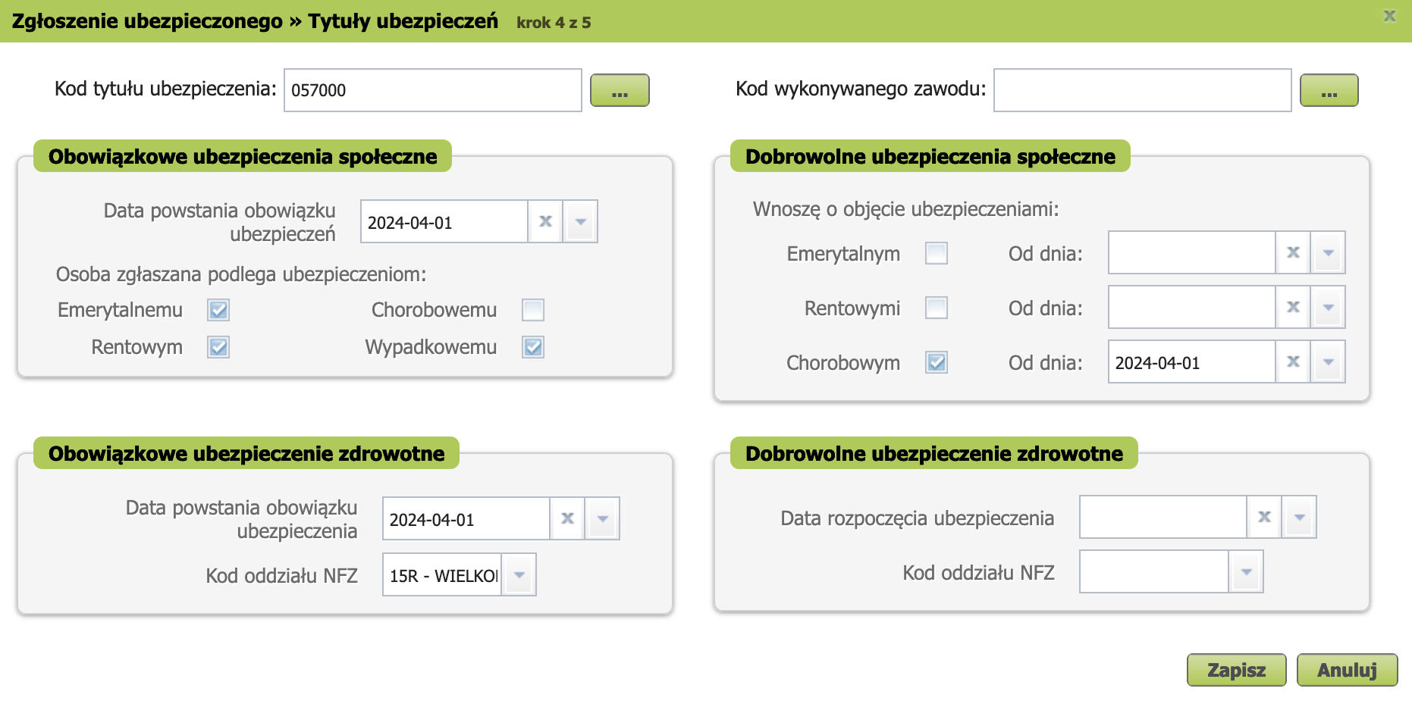This screenshot has width=1412, height=701.
Task: Save the form with Zapisz
Action: (1236, 670)
